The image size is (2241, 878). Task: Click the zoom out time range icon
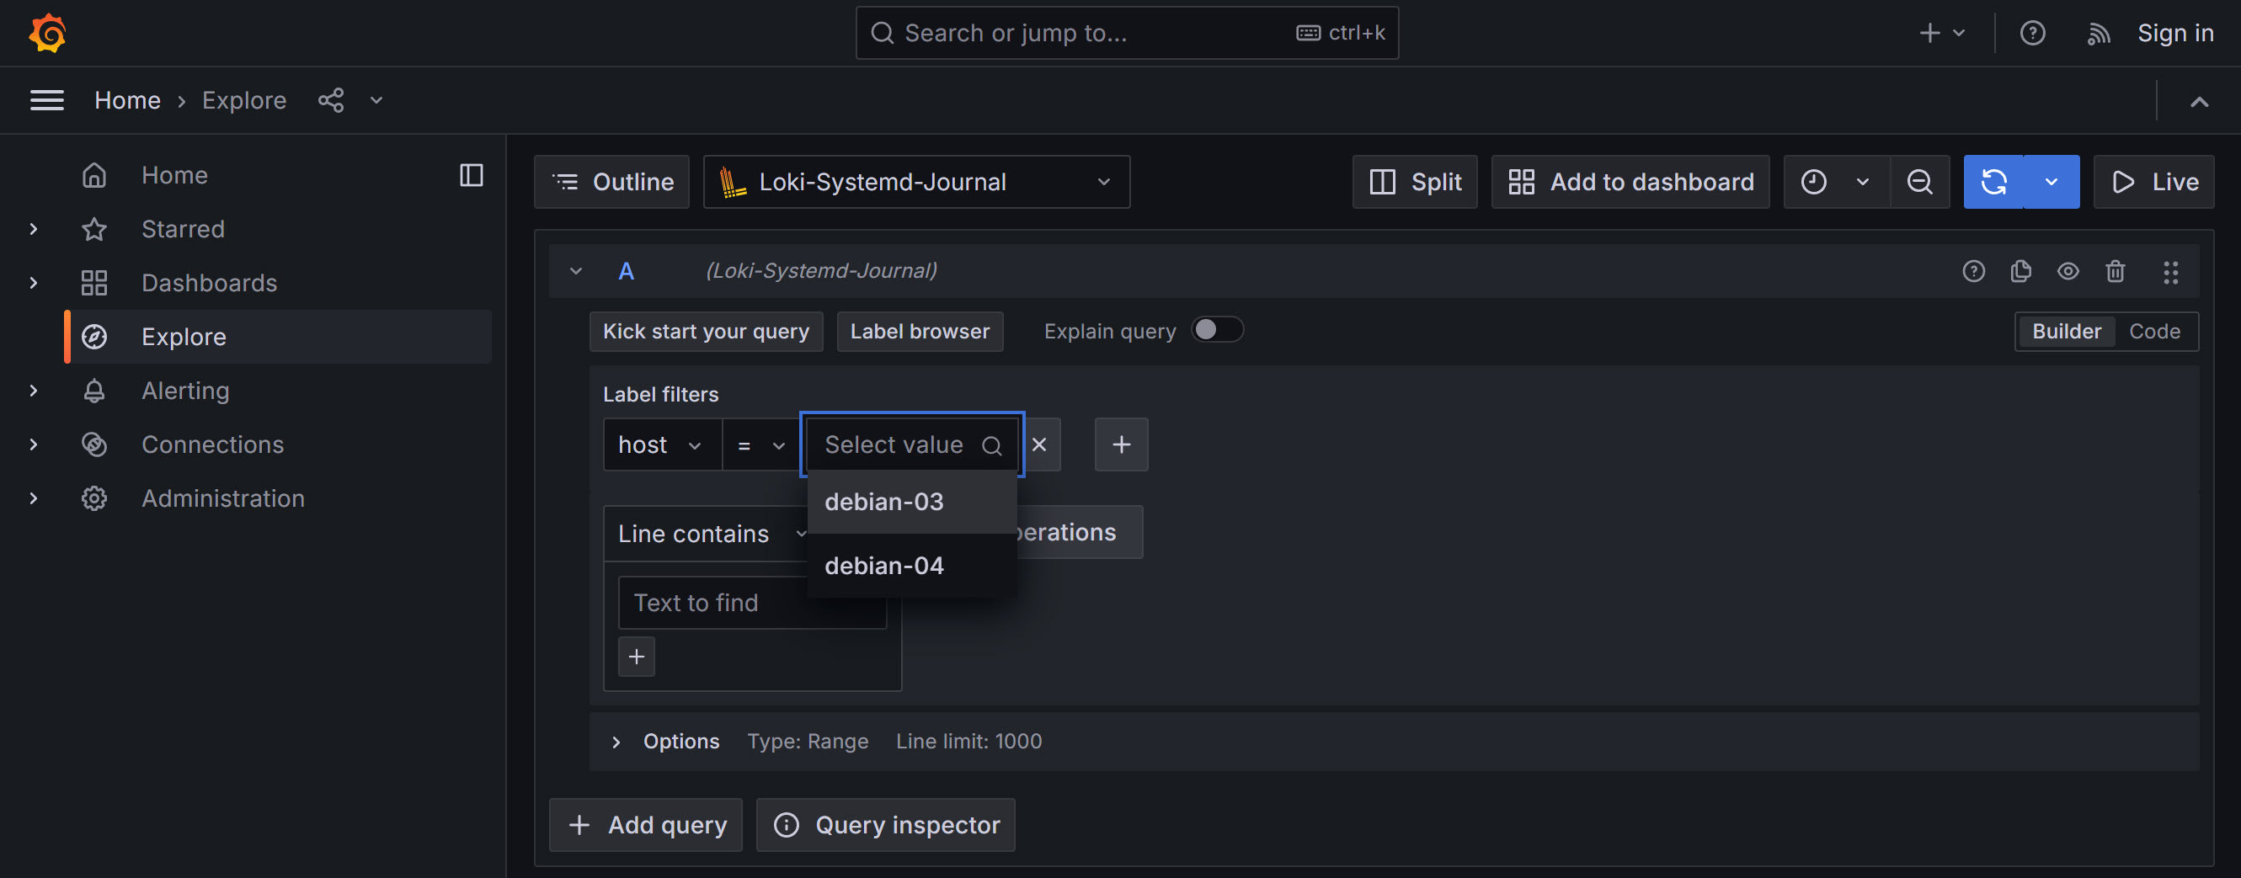point(1919,182)
